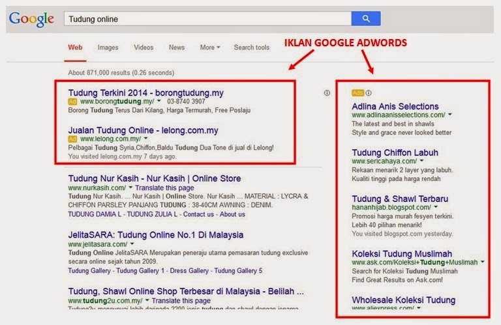This screenshot has width=501, height=325.
Task: Open JelitaSARA: Tudung Online No.1 Di Malaysia
Action: (x=156, y=235)
